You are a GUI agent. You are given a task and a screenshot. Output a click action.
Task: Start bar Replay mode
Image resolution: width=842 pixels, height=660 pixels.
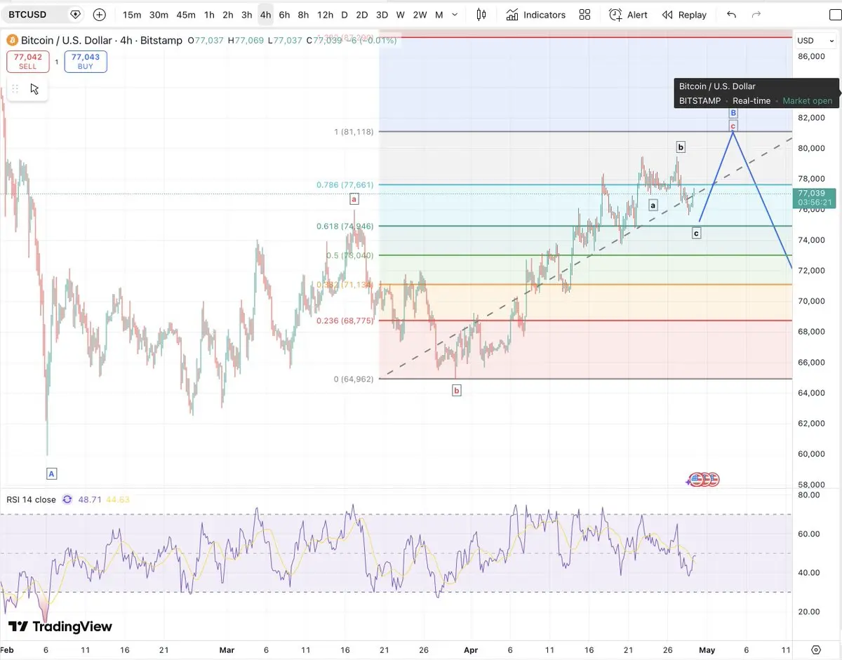[684, 15]
